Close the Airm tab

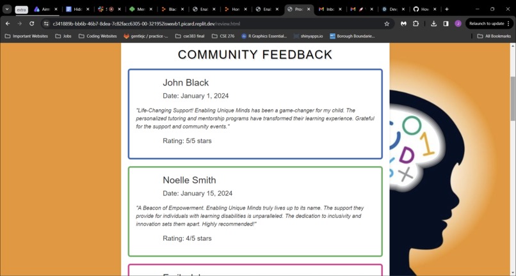point(56,9)
